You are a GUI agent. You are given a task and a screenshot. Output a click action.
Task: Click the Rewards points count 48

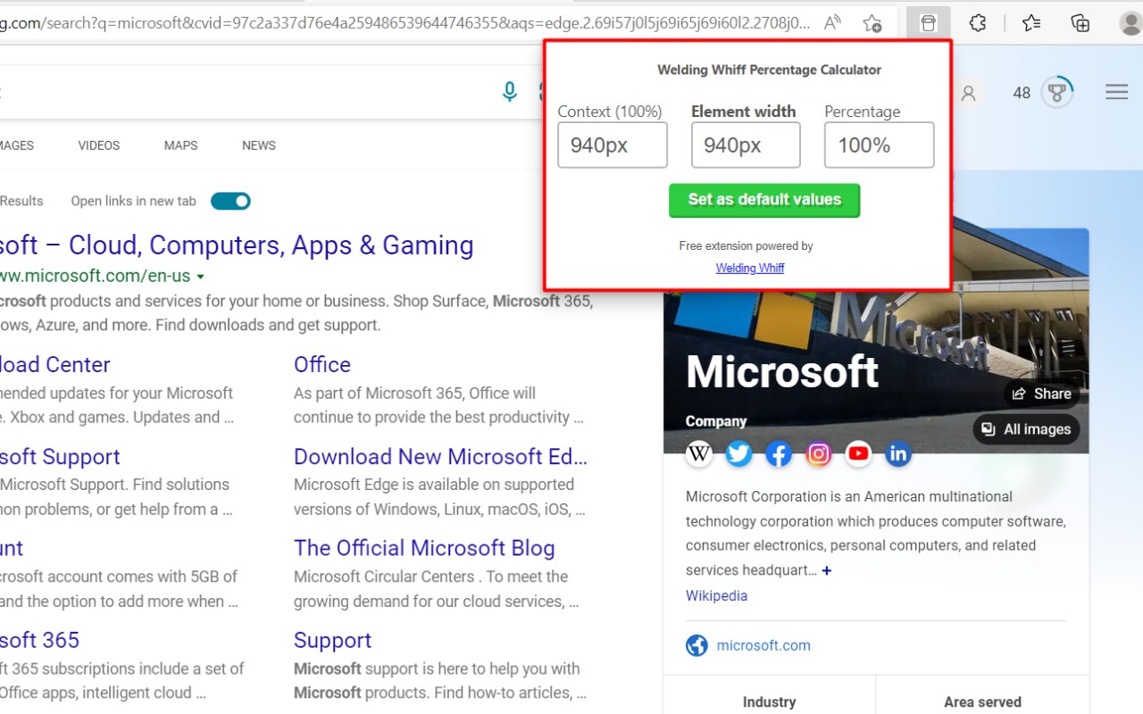tap(1022, 93)
